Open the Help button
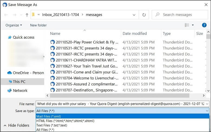 tap(204, 25)
